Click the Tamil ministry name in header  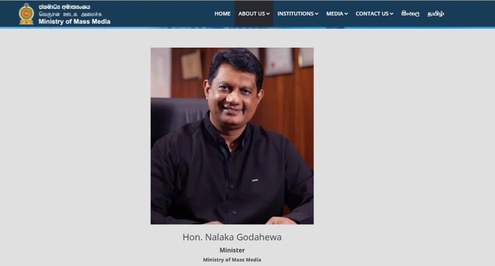click(70, 14)
